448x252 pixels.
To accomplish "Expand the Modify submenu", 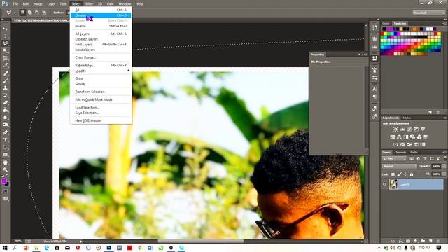I will click(x=101, y=71).
